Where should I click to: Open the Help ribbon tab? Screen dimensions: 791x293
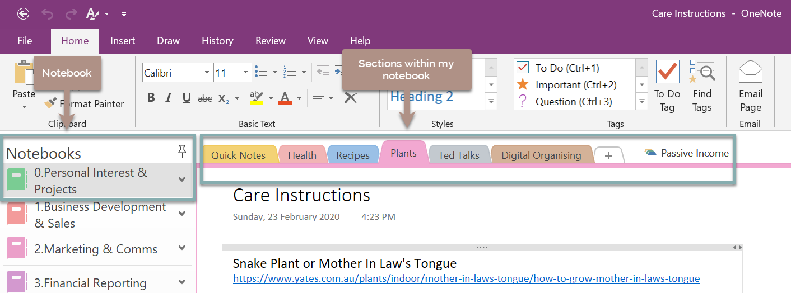(360, 41)
